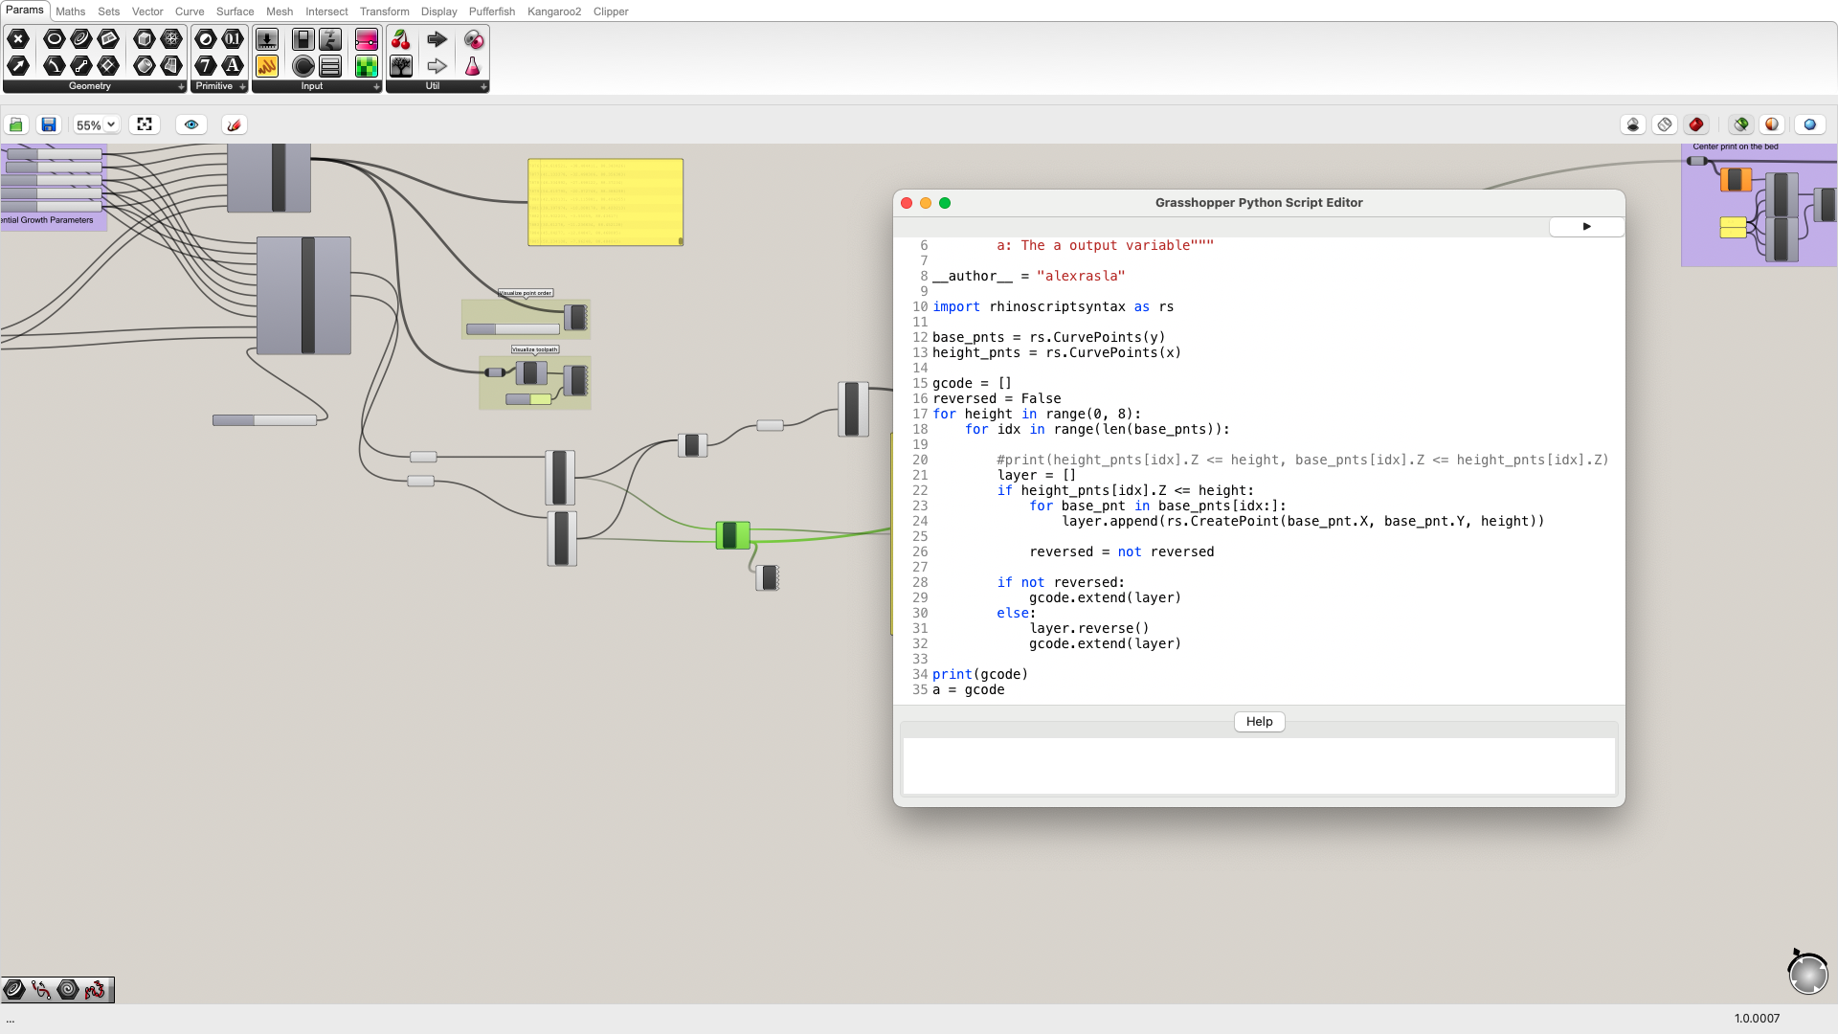Open file using green folder icon
The height and width of the screenshot is (1034, 1838).
16,124
